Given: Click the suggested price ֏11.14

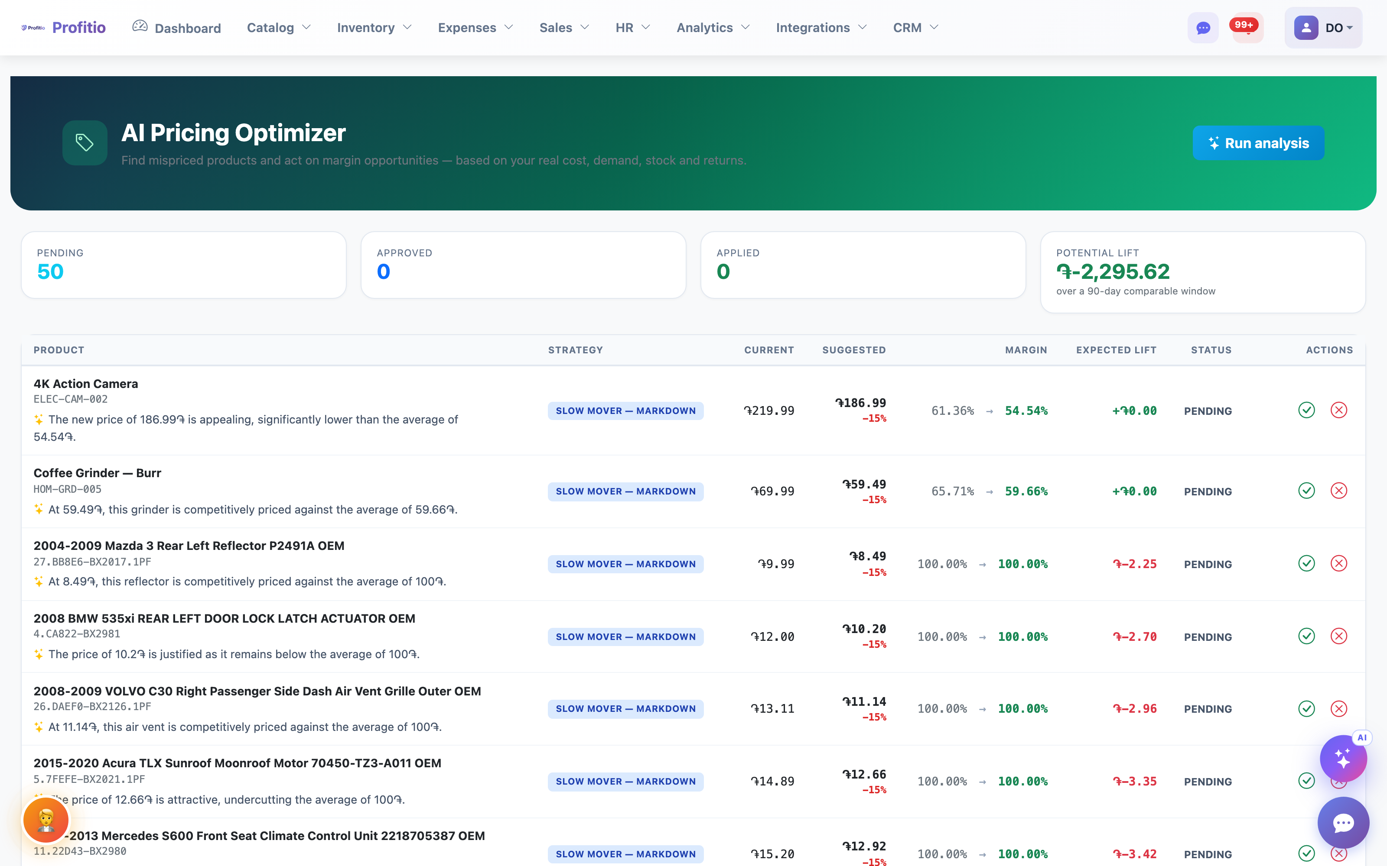Looking at the screenshot, I should pos(864,701).
